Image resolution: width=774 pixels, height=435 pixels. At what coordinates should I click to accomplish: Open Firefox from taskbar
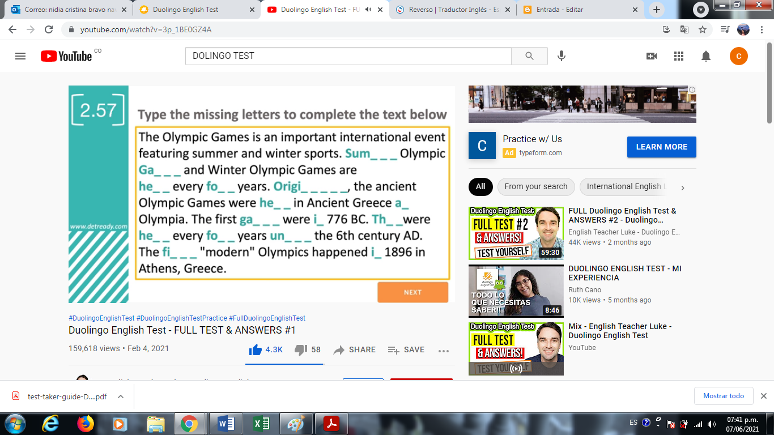tap(86, 424)
